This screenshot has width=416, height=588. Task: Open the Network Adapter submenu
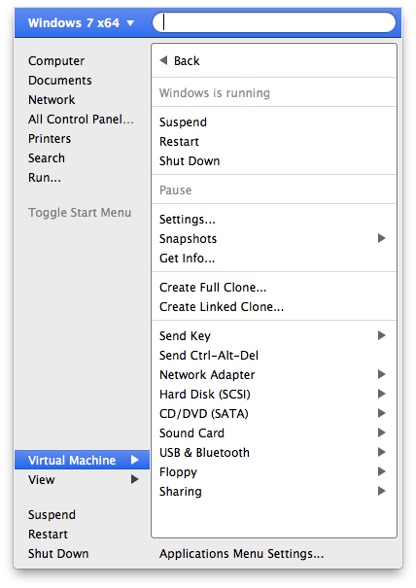click(274, 374)
